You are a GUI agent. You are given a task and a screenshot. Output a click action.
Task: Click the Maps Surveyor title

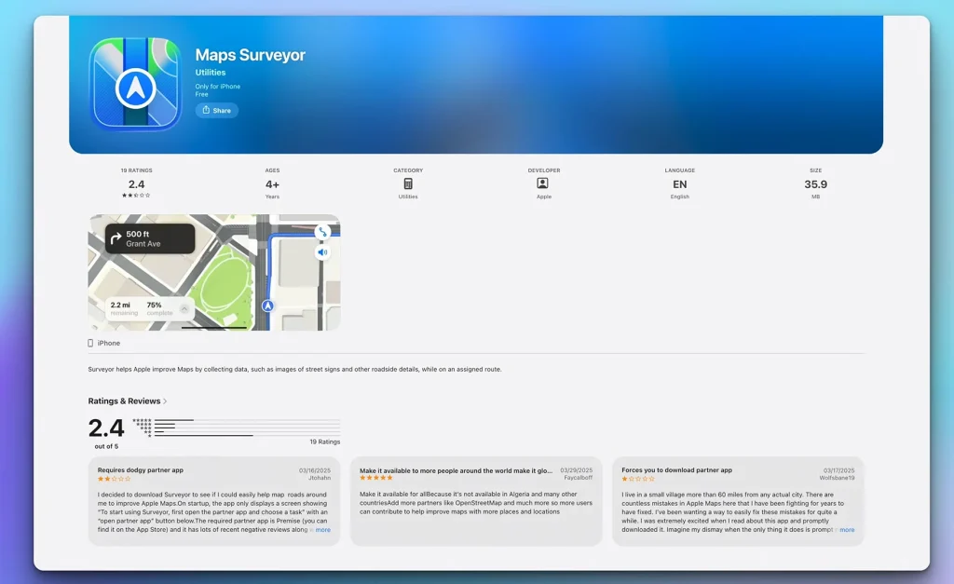point(250,55)
